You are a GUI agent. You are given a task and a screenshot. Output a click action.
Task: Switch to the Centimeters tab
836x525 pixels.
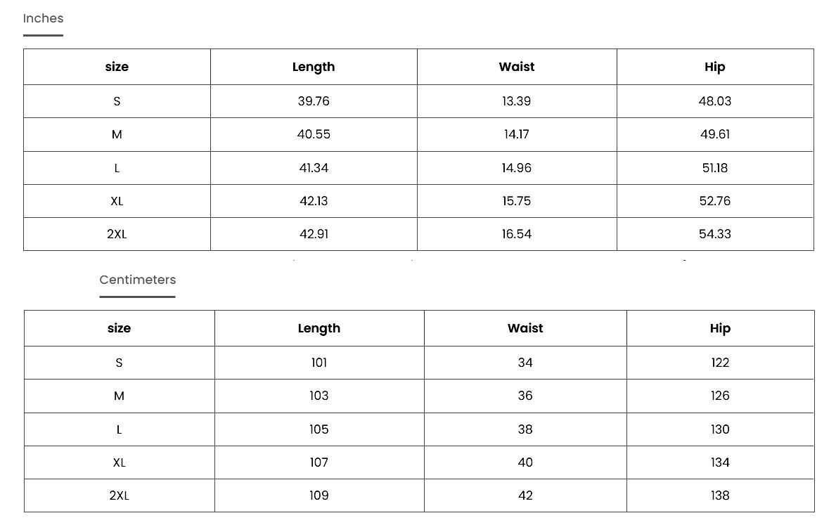coord(138,280)
